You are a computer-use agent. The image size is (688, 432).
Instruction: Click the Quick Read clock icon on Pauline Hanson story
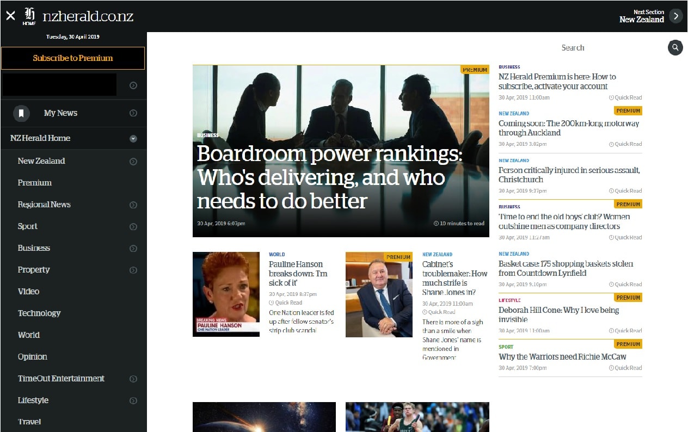pyautogui.click(x=271, y=303)
